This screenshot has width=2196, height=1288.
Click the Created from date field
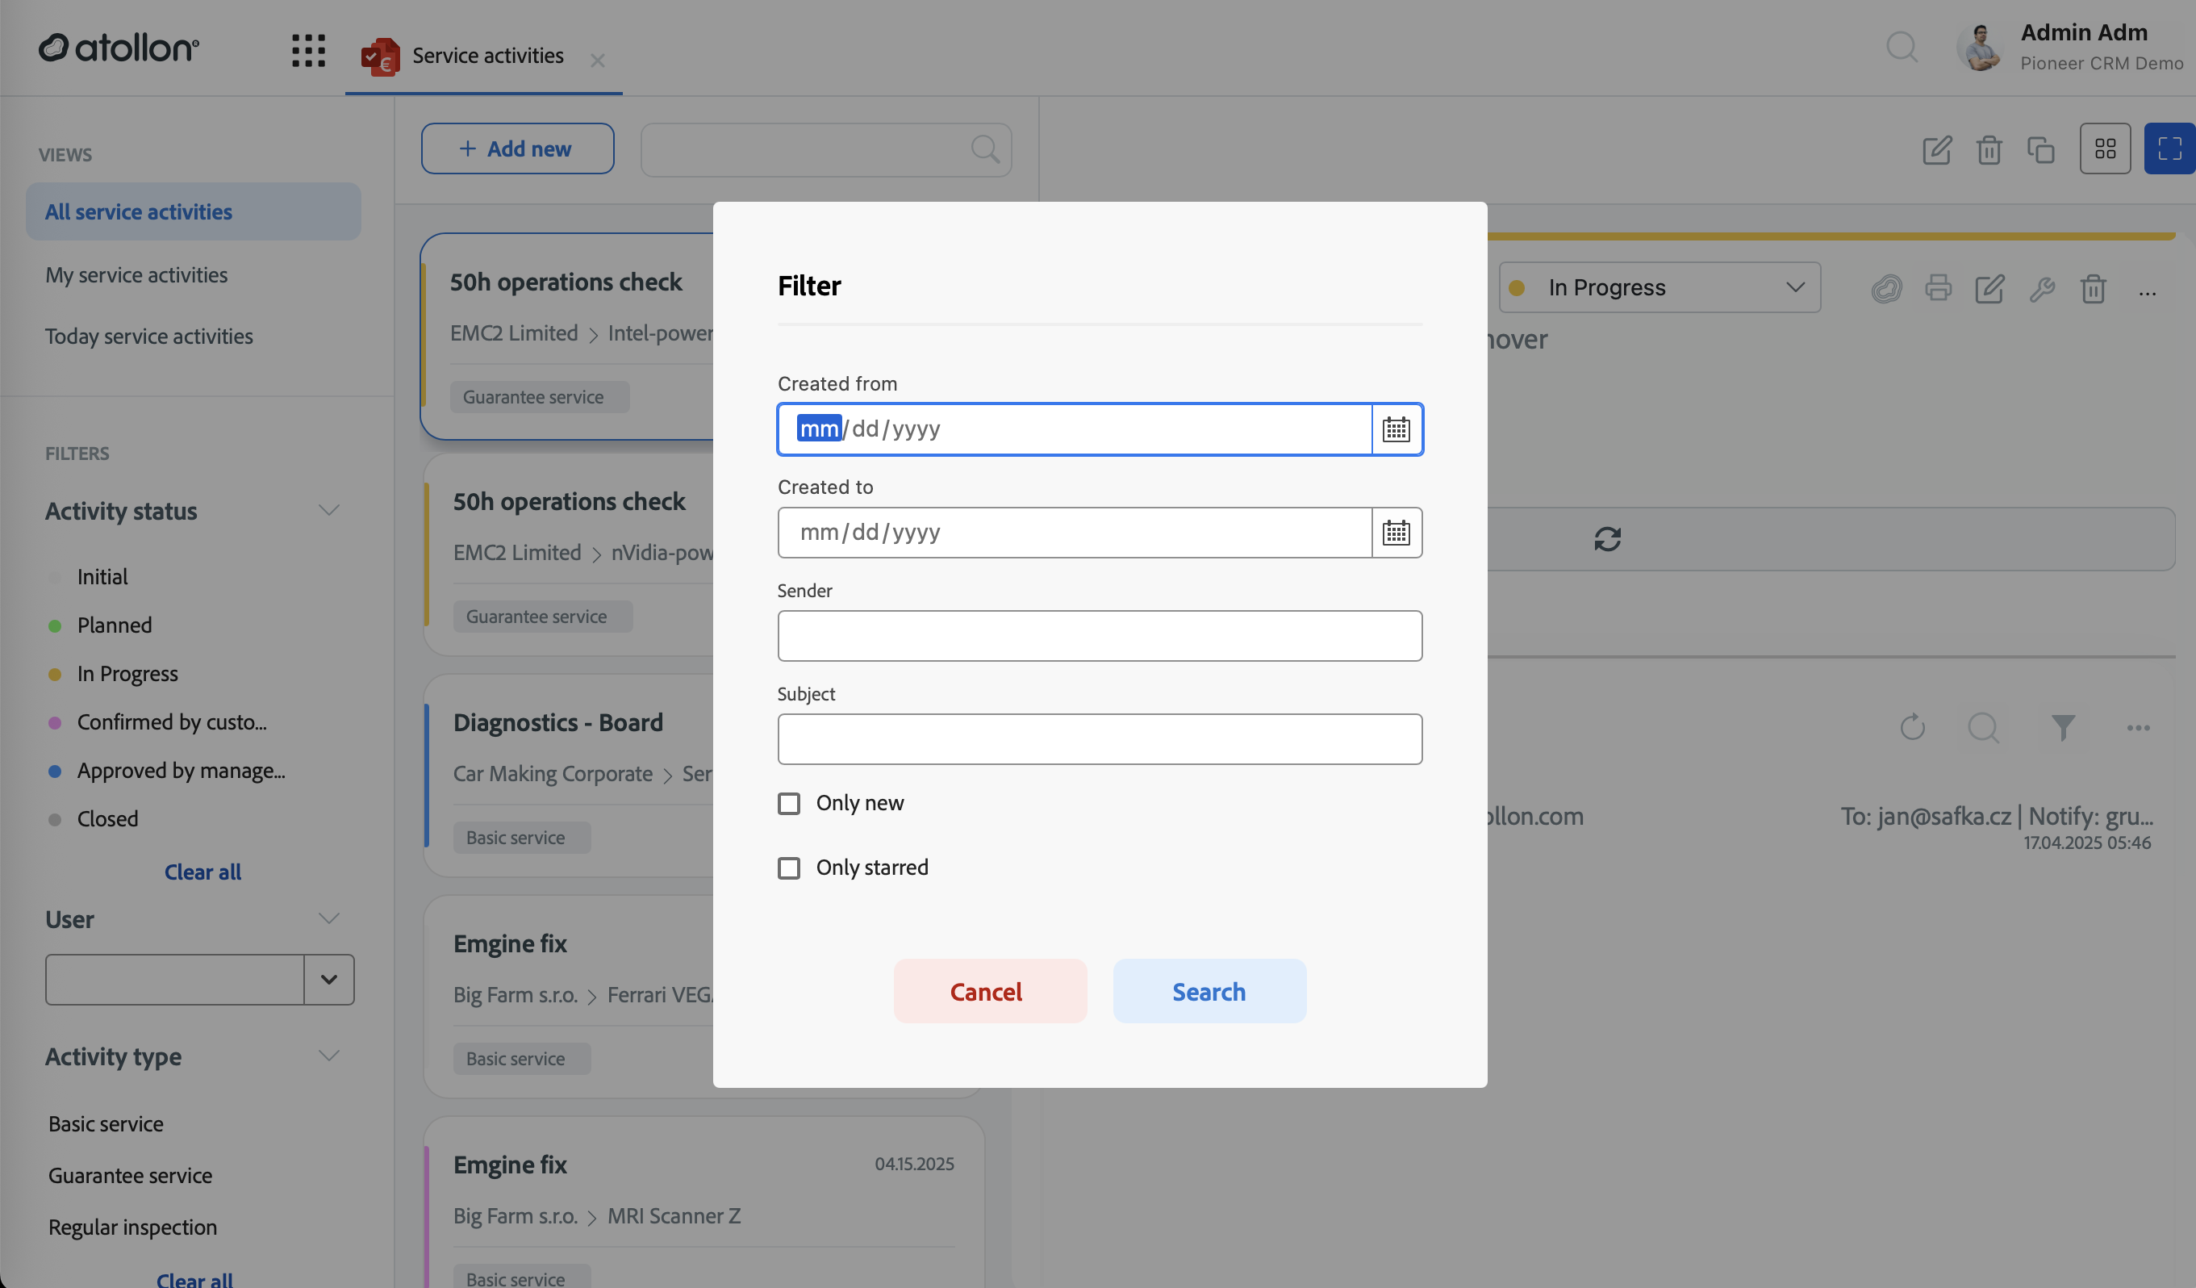[x=1075, y=429]
